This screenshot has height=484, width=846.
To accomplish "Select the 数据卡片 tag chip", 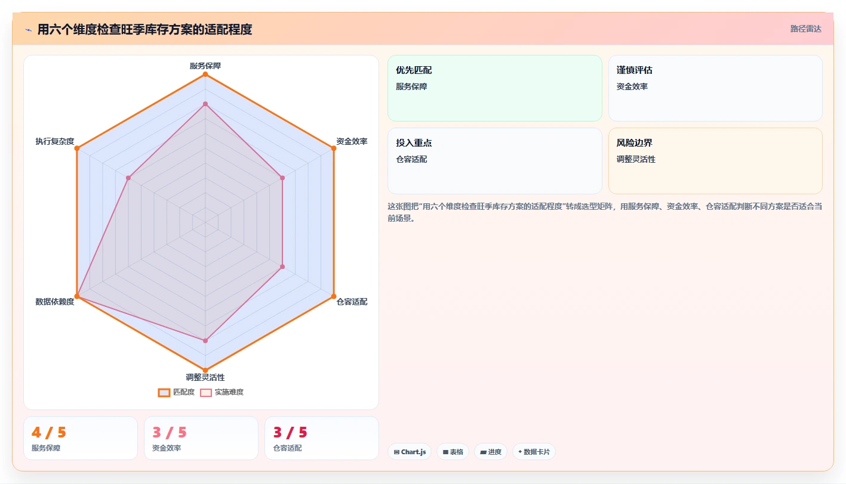I will (x=534, y=452).
